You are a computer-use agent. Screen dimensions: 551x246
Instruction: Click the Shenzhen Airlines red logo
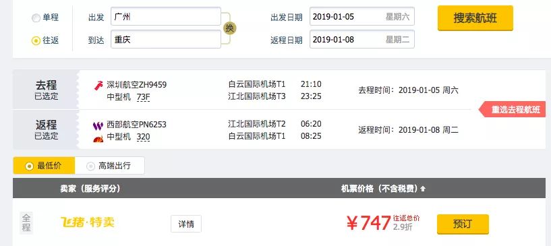point(98,86)
